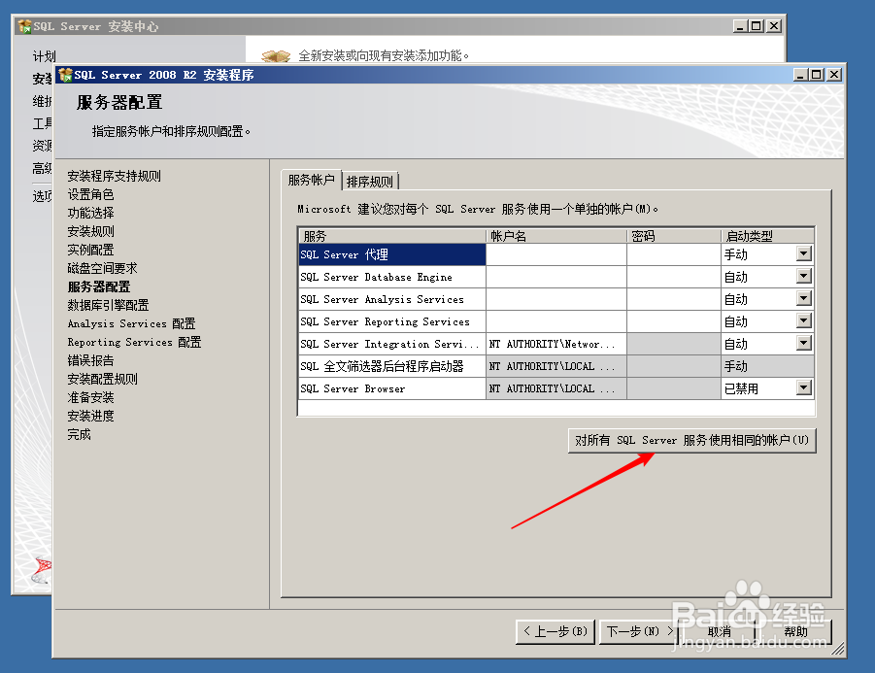
Task: Open startup type dropdown for SQL Server 代理
Action: (803, 253)
